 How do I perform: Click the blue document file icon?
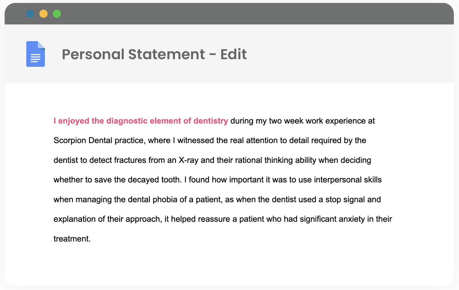35,54
